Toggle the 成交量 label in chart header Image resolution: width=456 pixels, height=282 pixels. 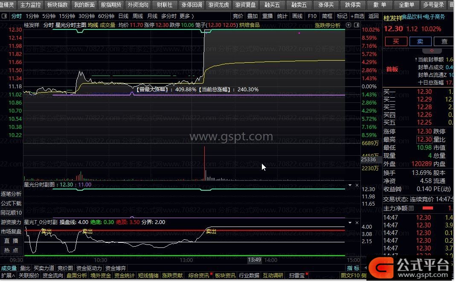pyautogui.click(x=107, y=25)
